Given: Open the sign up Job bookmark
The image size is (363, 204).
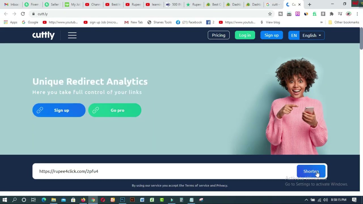Looking at the screenshot, I should [101, 22].
